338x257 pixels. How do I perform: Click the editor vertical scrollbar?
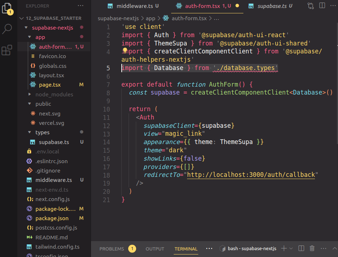(x=337, y=84)
